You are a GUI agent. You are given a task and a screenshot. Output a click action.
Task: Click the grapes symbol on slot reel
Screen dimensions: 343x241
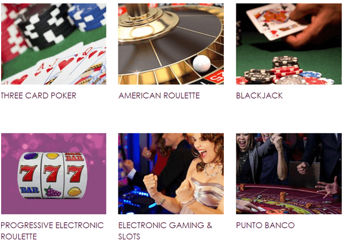pyautogui.click(x=53, y=191)
